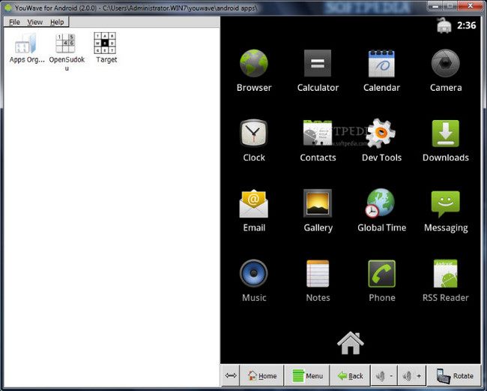Click the YouWave title bar icon
Image resolution: width=487 pixels, height=391 pixels.
pos(8,8)
